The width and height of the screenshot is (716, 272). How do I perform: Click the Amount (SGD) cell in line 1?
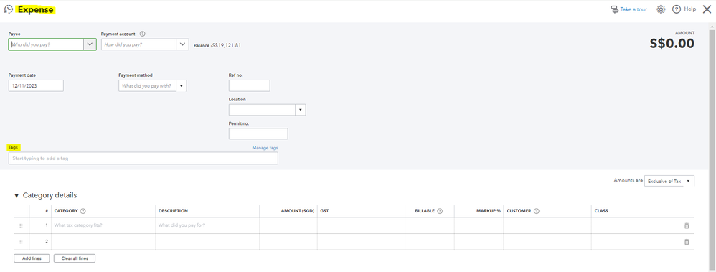(x=288, y=225)
